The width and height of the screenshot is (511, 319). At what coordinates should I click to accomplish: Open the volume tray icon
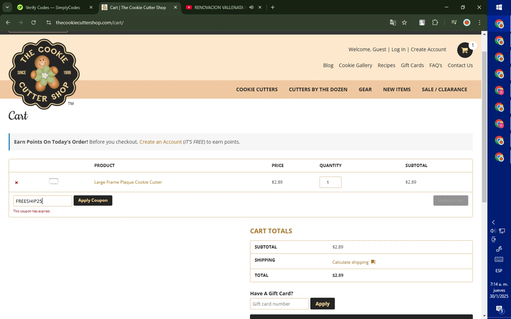(x=493, y=231)
